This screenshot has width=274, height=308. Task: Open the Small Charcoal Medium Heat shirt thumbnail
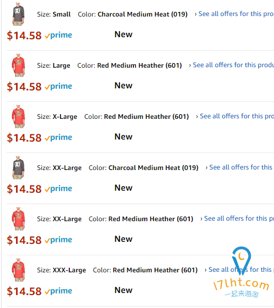pyautogui.click(x=19, y=14)
